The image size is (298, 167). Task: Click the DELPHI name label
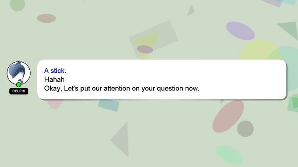click(x=19, y=91)
